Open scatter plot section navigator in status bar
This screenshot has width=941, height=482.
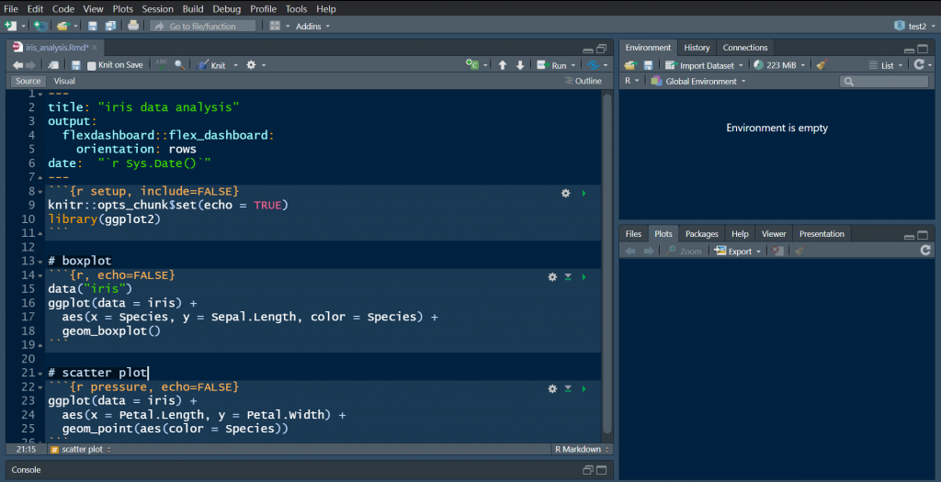click(81, 449)
